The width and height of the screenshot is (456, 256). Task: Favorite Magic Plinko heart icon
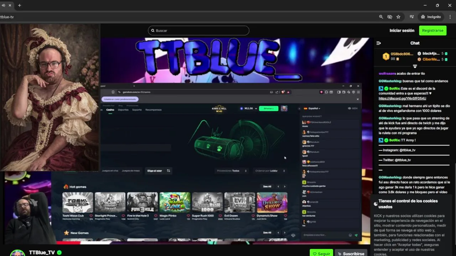(x=188, y=215)
